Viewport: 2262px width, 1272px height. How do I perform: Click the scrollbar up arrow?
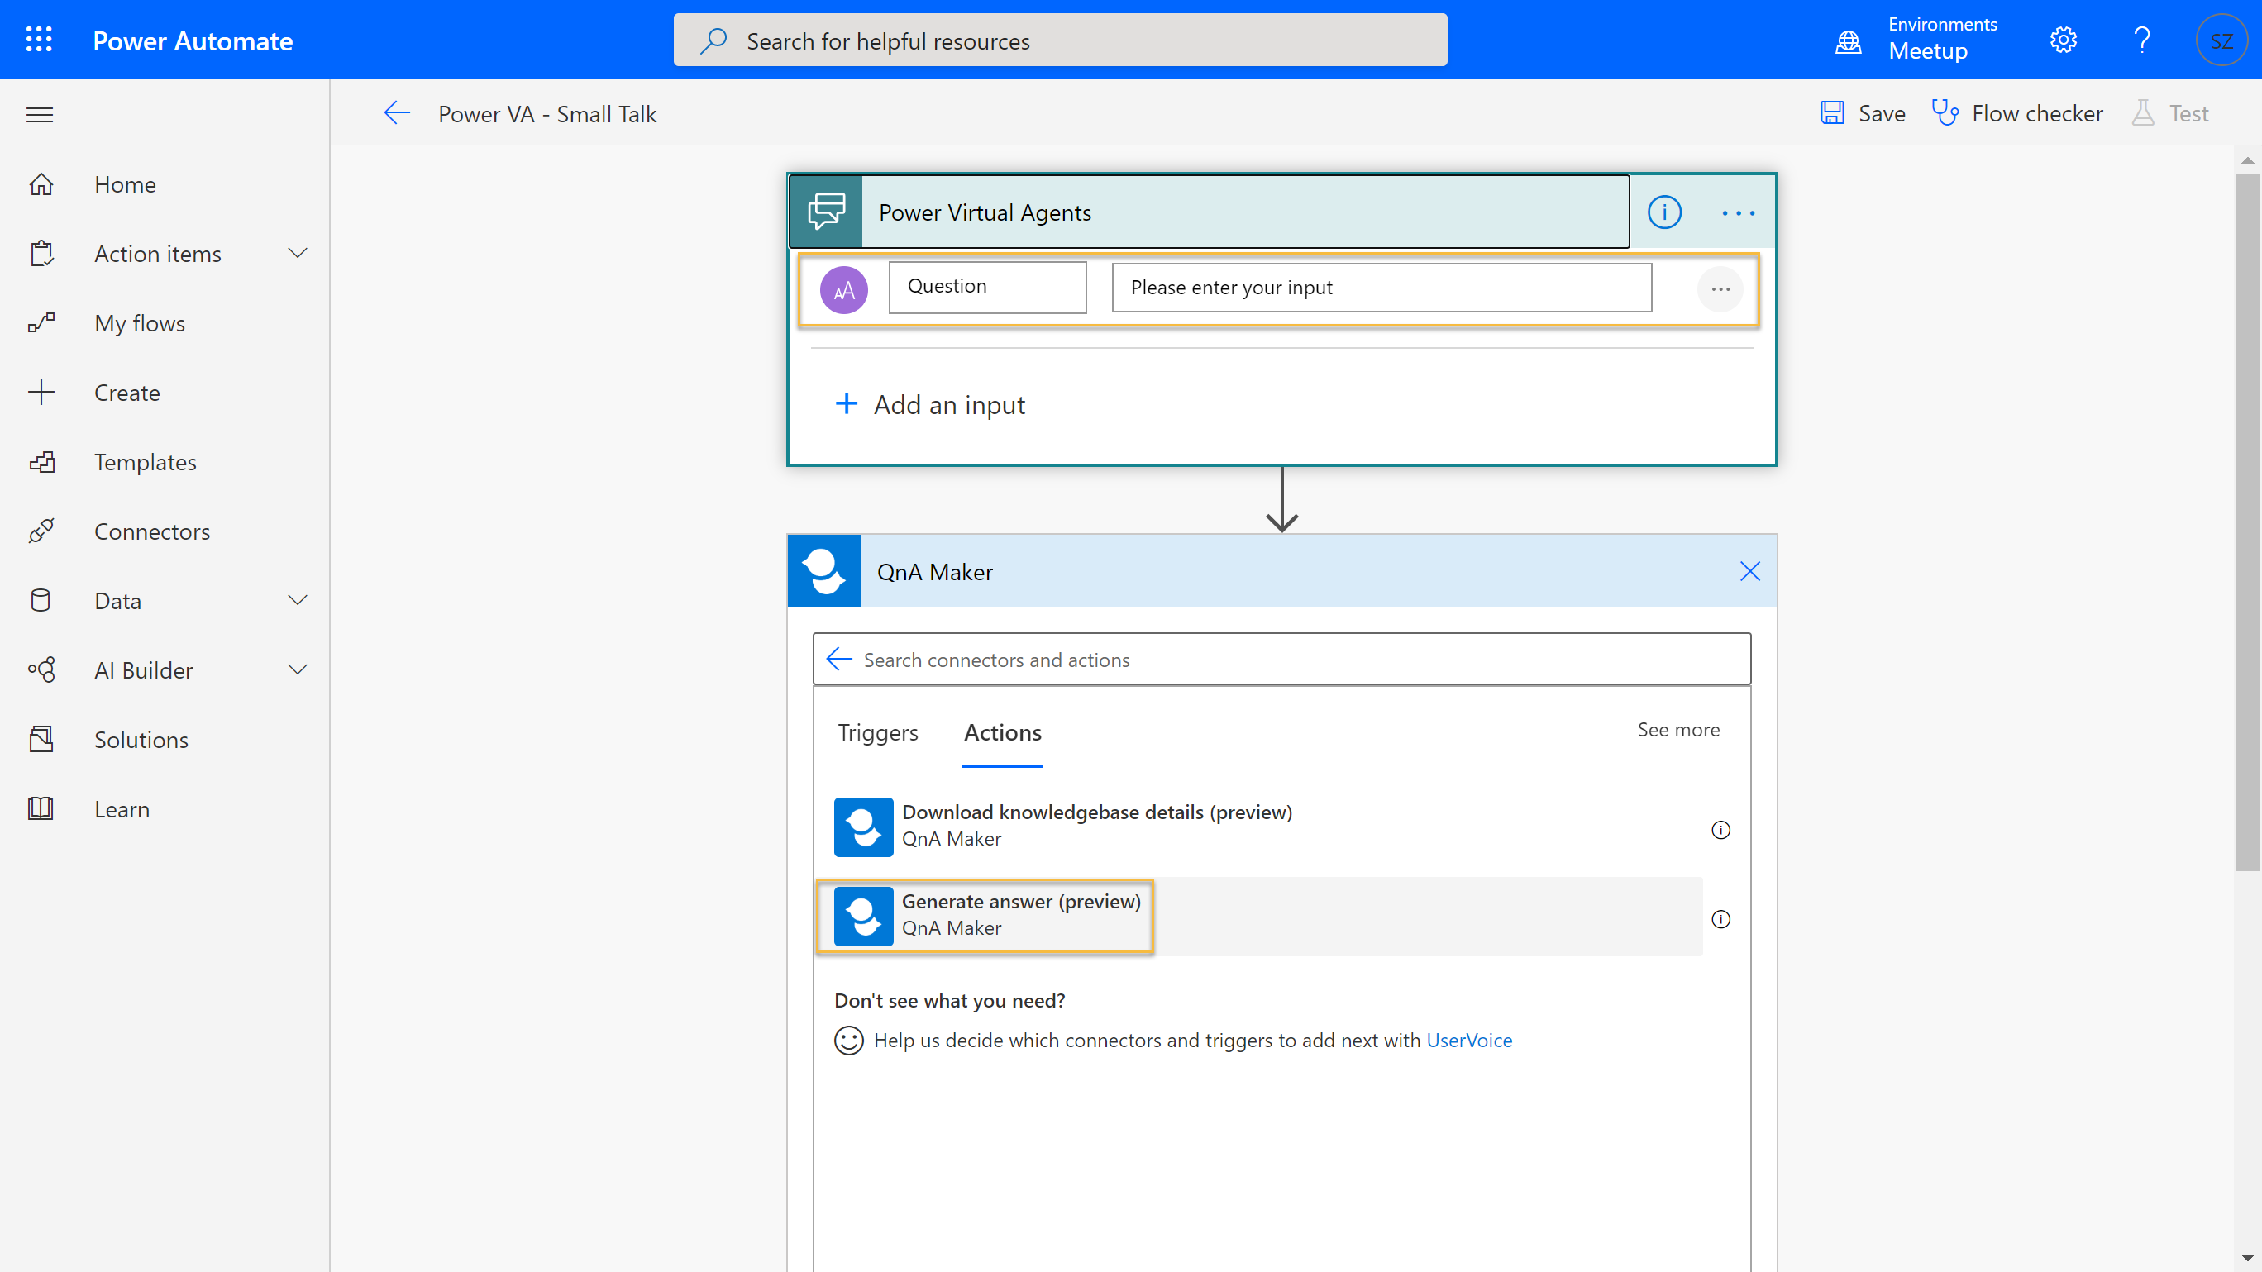[x=2247, y=160]
